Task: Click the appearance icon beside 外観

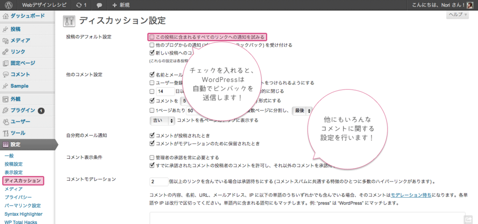Action: pos(6,99)
